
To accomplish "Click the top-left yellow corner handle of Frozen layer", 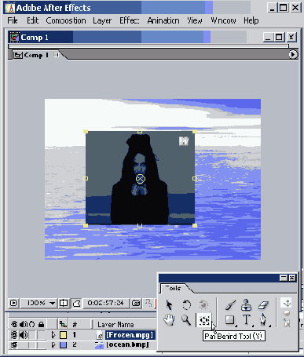I will point(86,131).
